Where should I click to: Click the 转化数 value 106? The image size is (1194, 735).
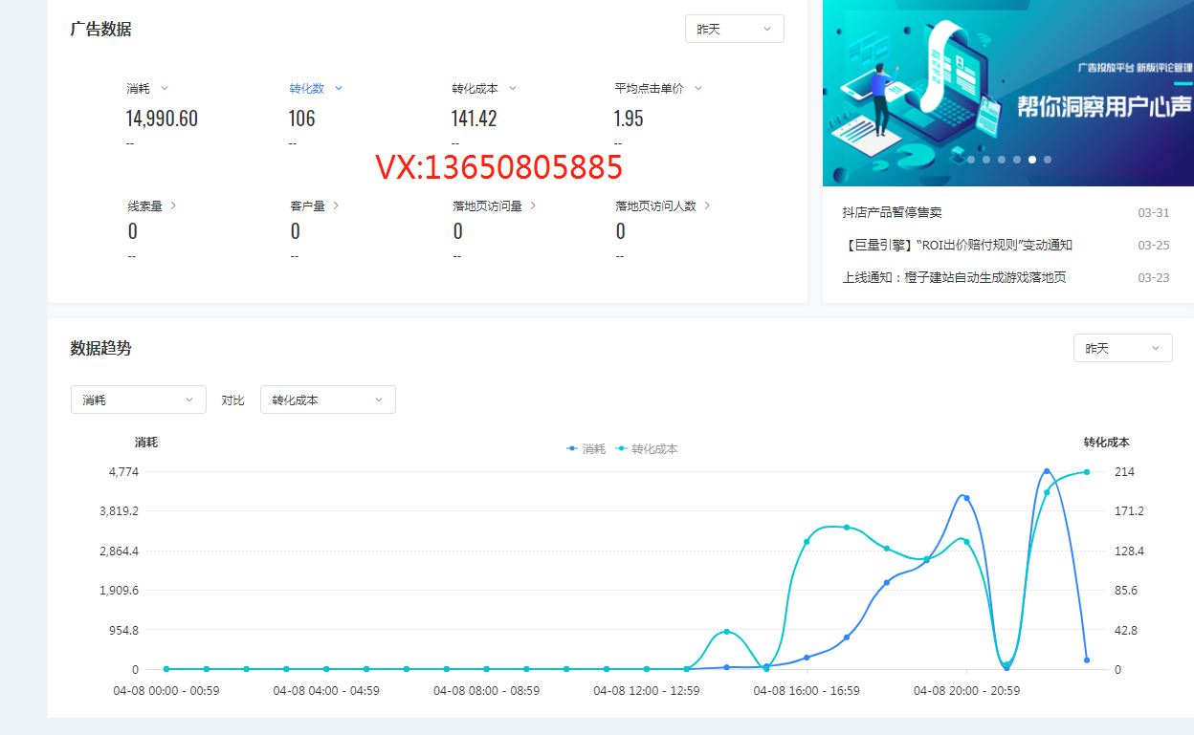301,119
